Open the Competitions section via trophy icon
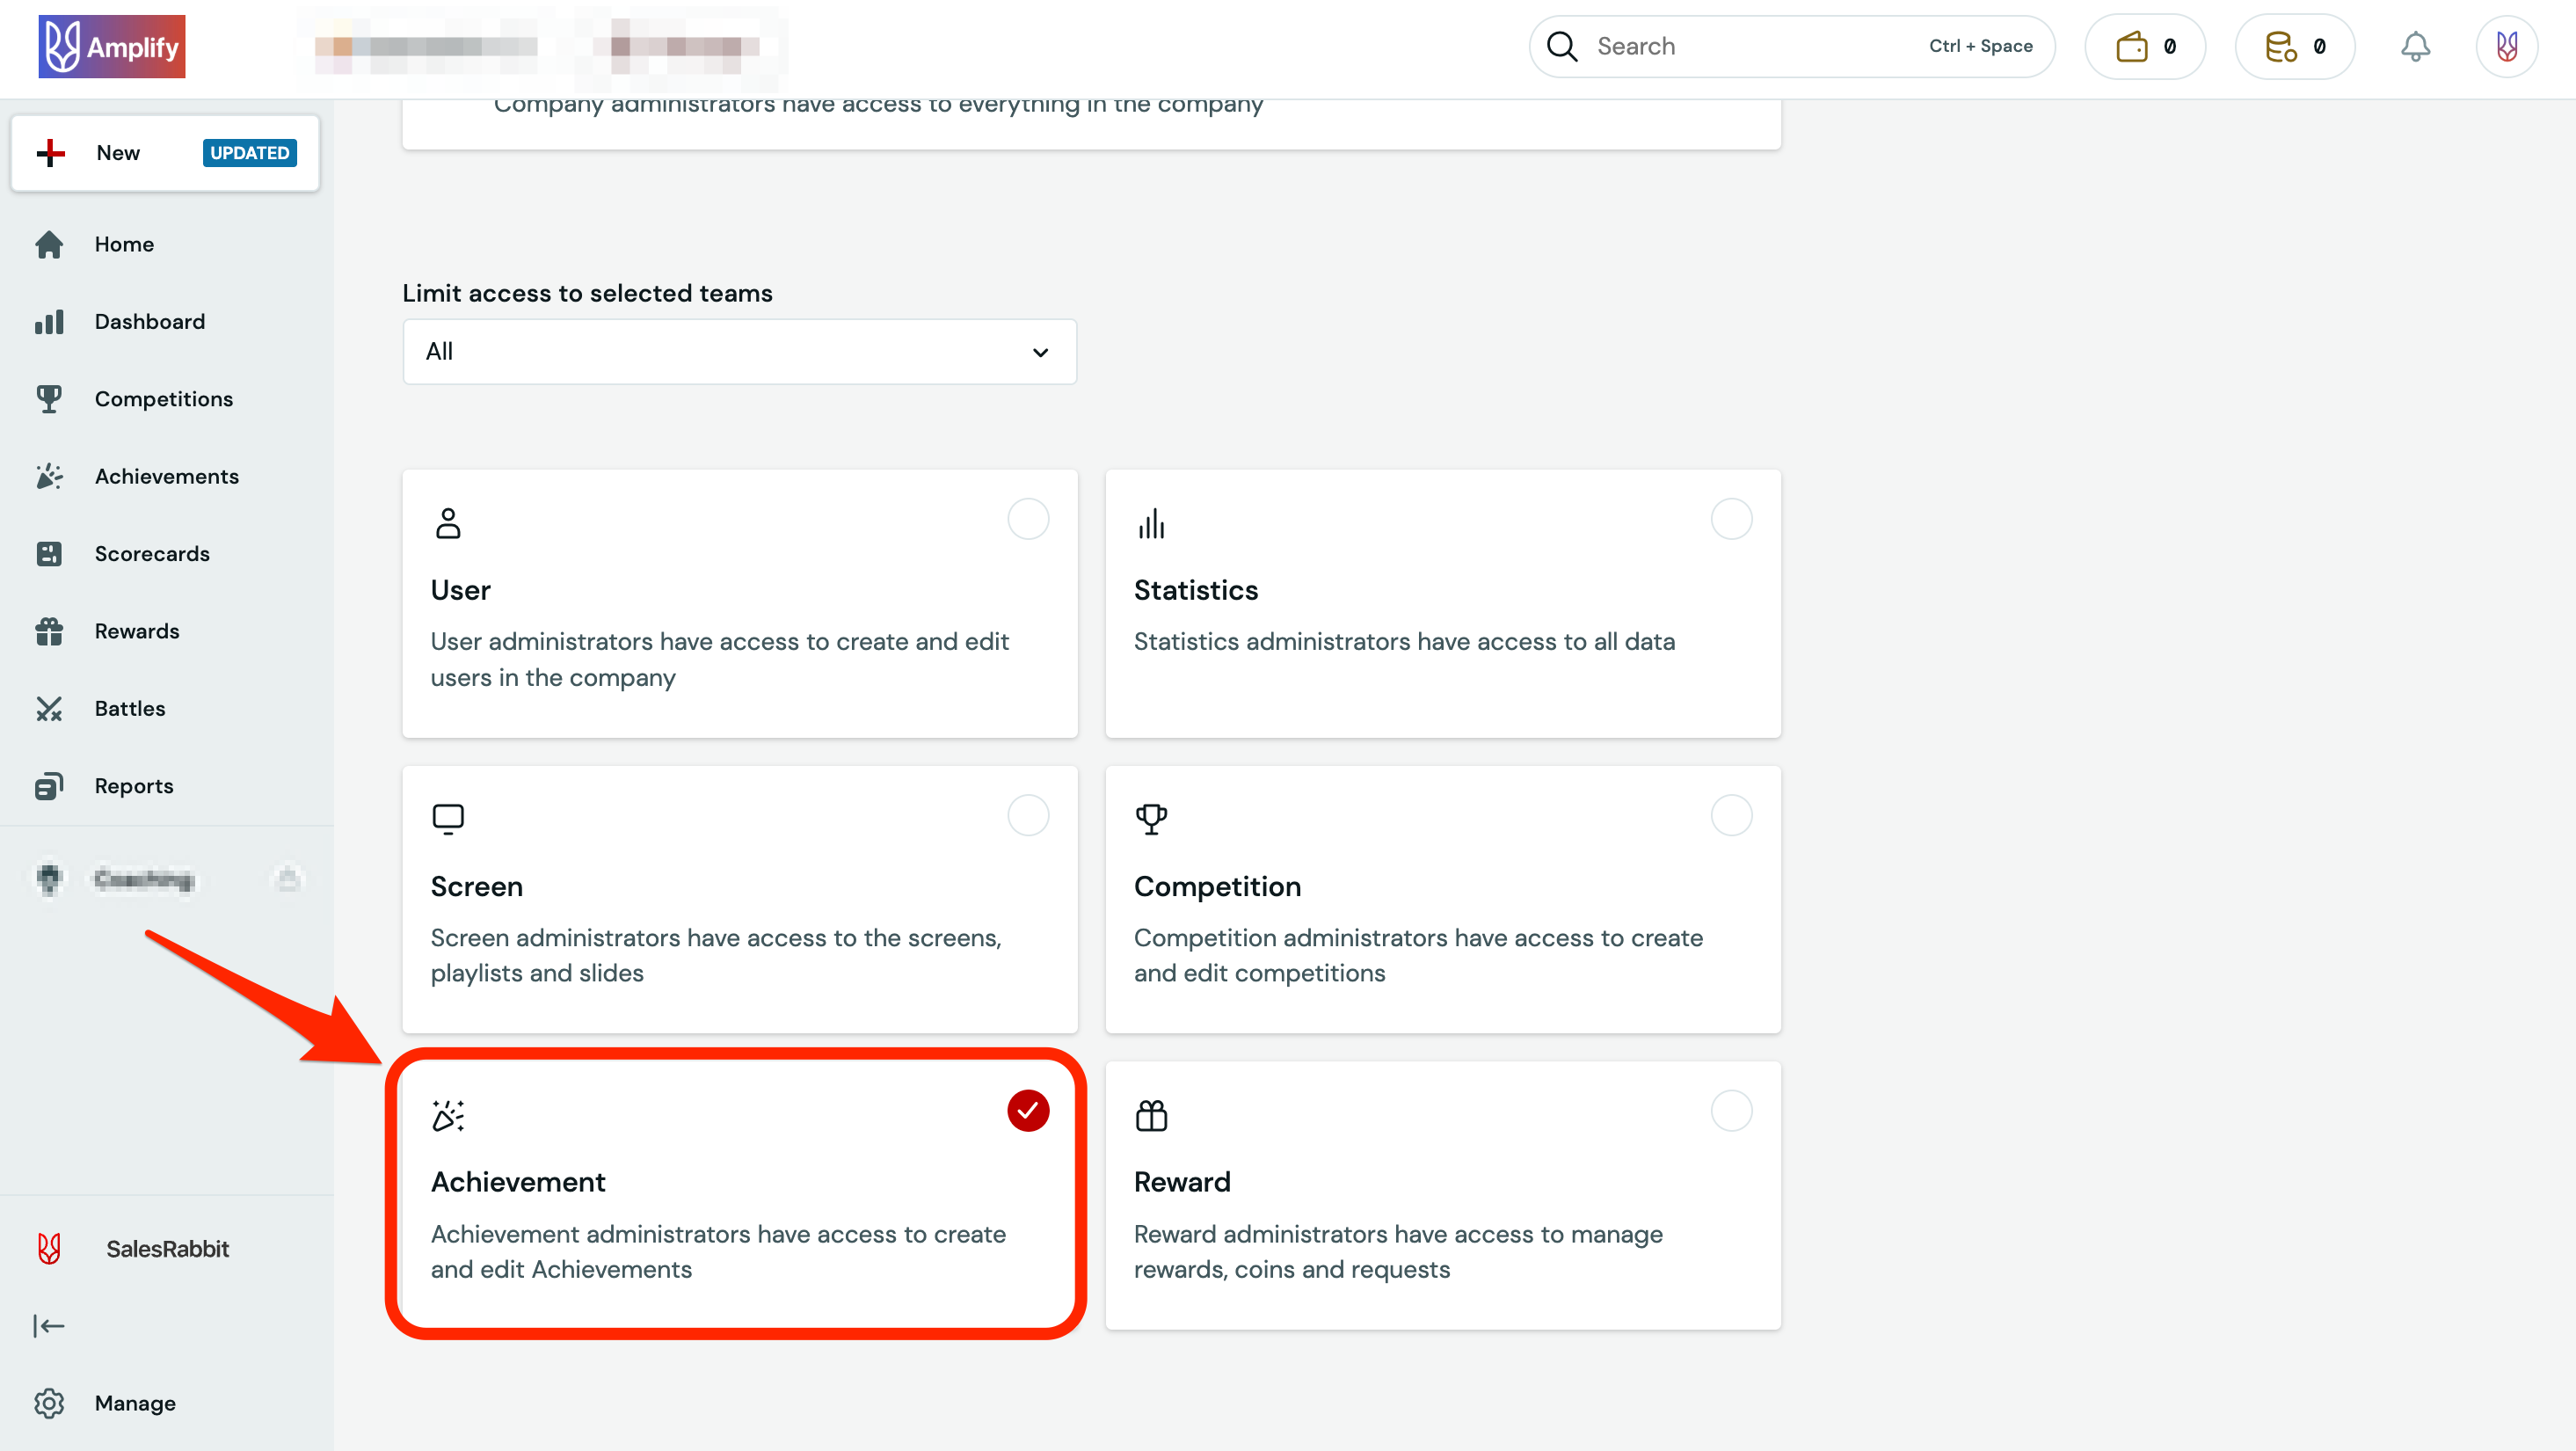Image resolution: width=2576 pixels, height=1451 pixels. 49,398
